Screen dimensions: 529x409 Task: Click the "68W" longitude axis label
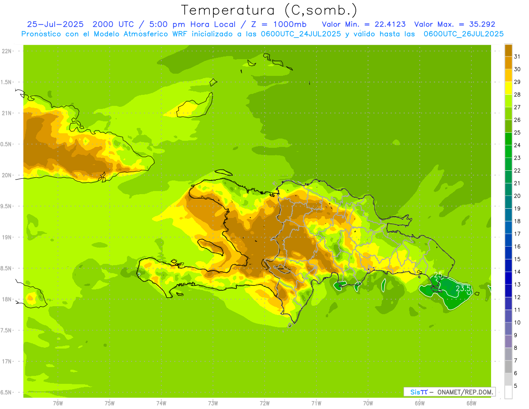pos(471,403)
